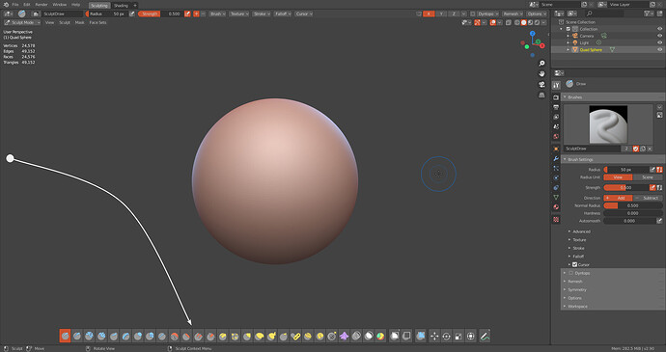Toggle the camera view icon in viewport
666x352 pixels.
(x=541, y=85)
